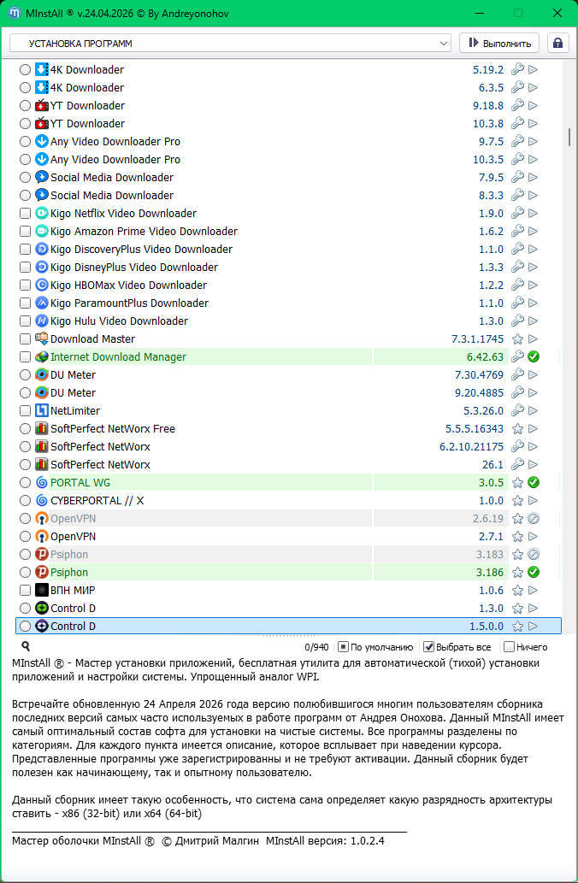Select the CYBERPORTAL // X list entry
The width and height of the screenshot is (578, 883).
coord(97,501)
